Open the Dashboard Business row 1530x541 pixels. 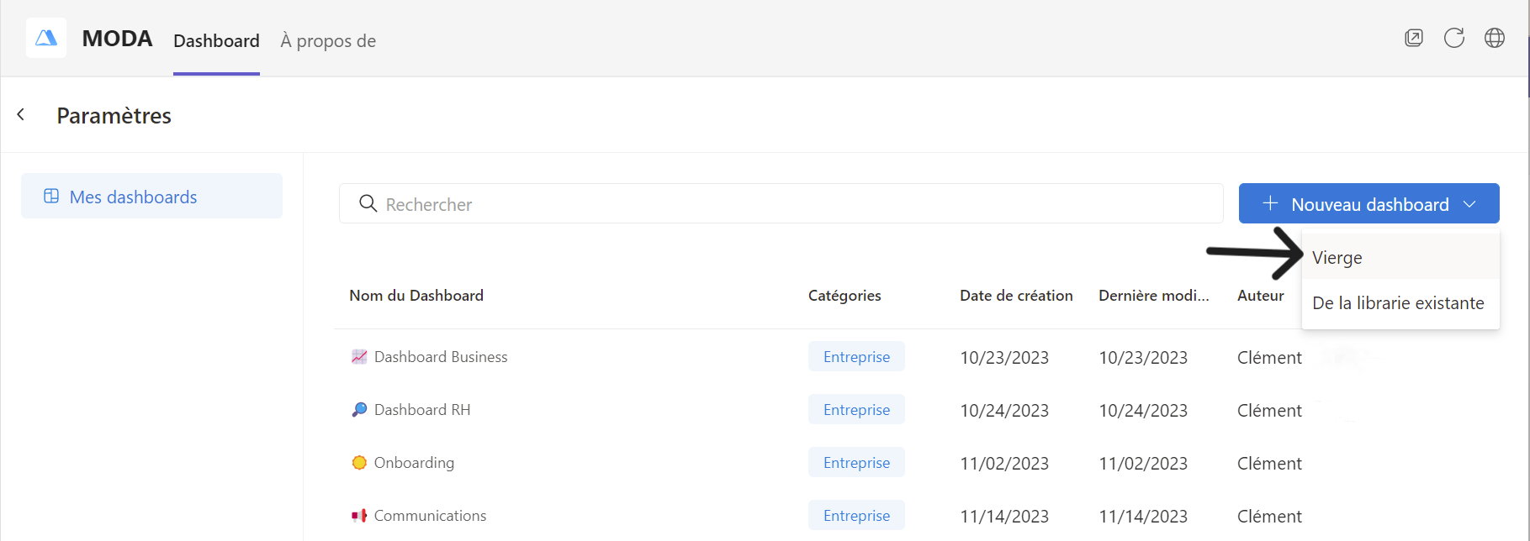[917, 356]
